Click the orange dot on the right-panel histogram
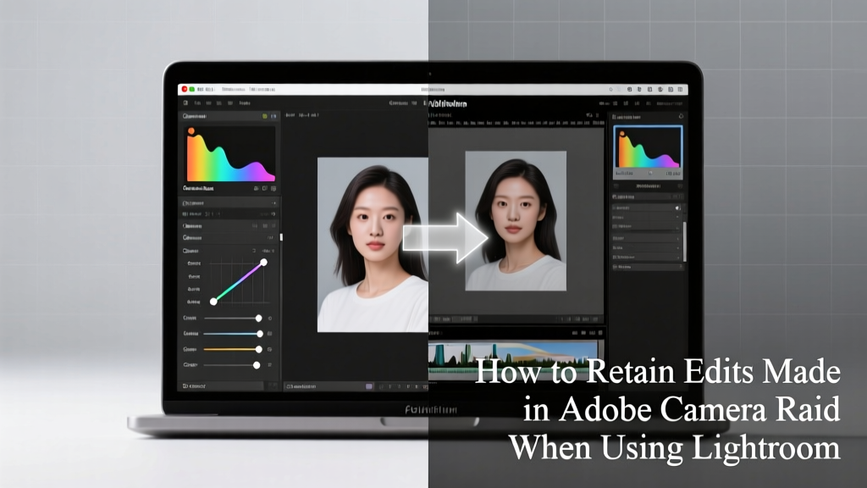Screen dimensions: 867x488 pyautogui.click(x=622, y=134)
